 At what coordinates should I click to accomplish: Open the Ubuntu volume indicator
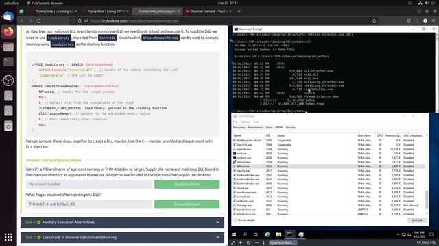pyautogui.click(x=427, y=3)
